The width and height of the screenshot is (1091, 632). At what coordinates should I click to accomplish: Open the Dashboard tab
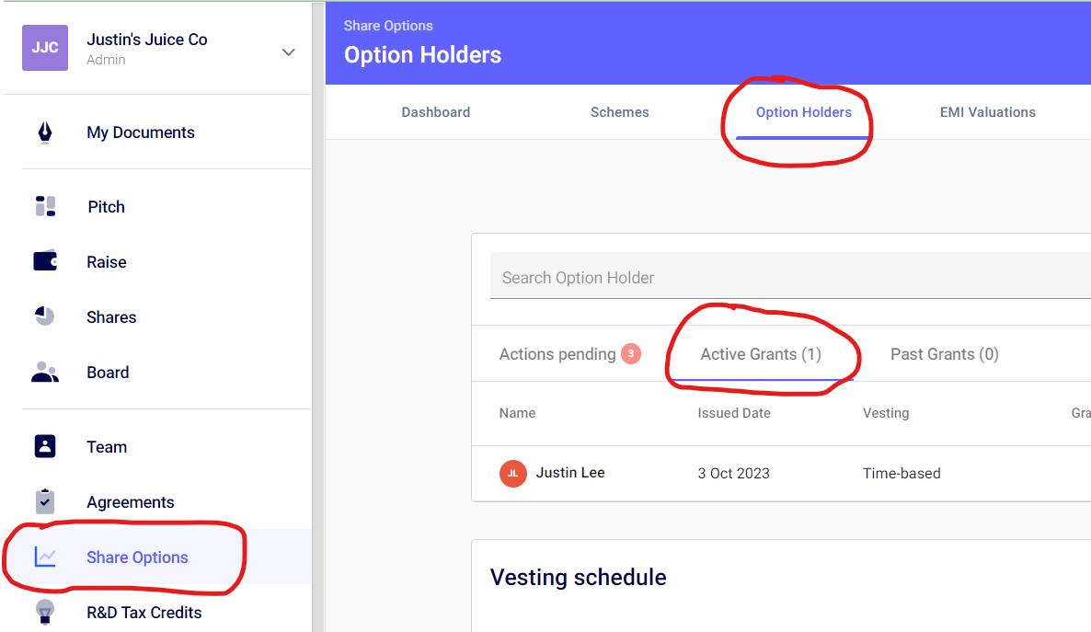[436, 112]
